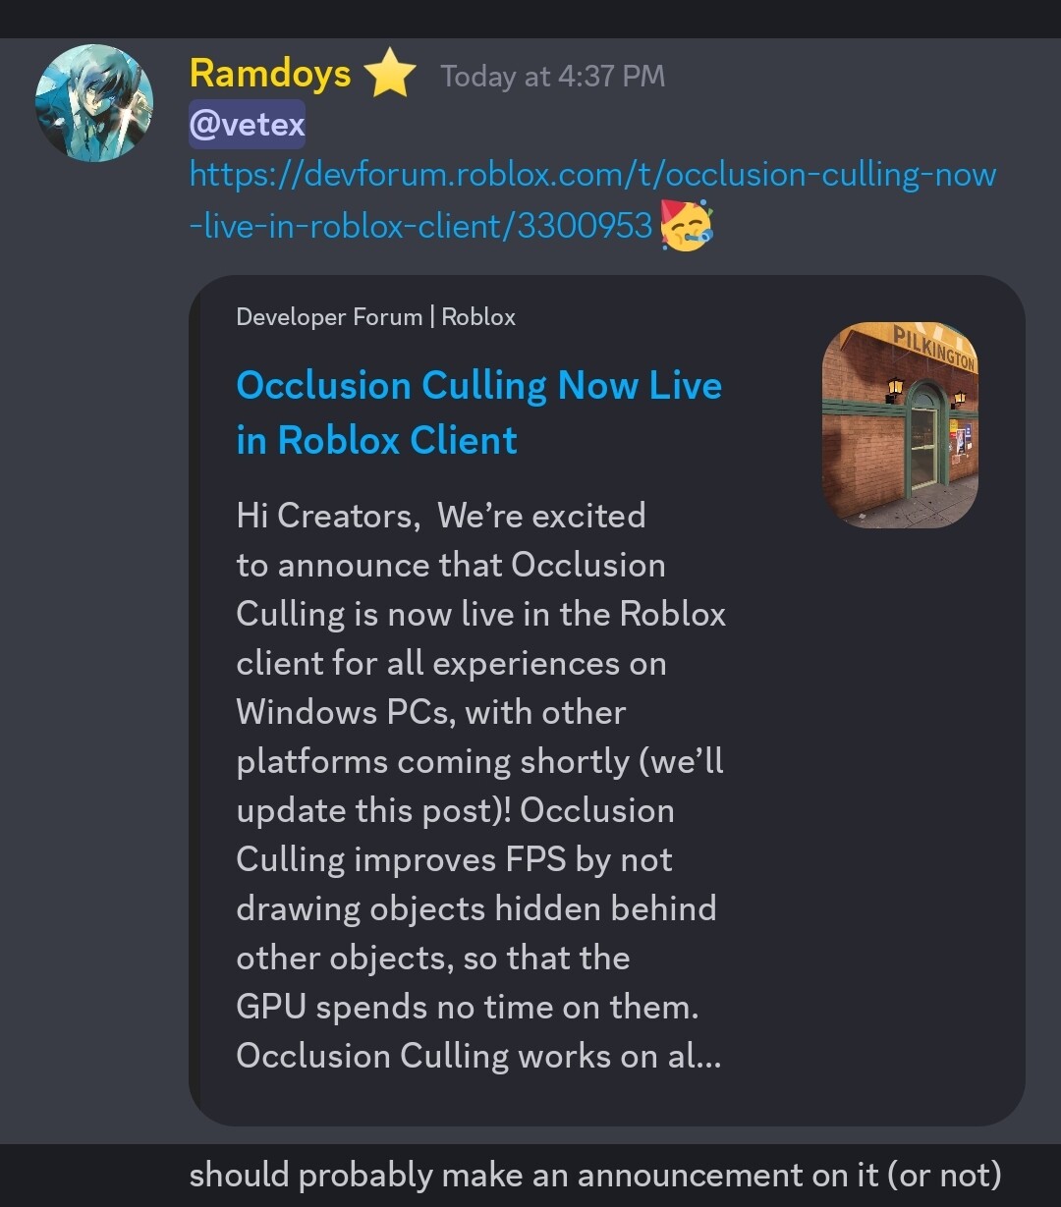This screenshot has height=1207, width=1061.
Task: Select the "should probably make an announcement" message
Action: point(595,1175)
